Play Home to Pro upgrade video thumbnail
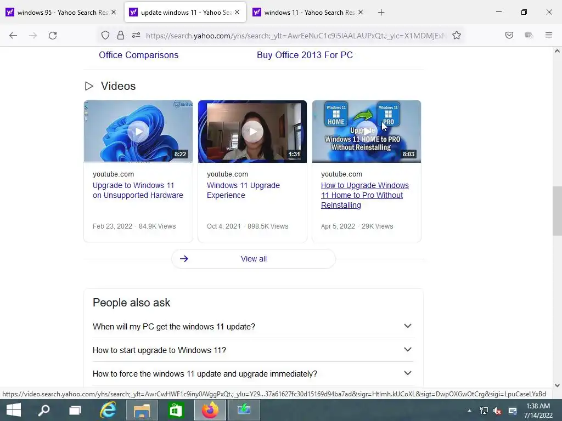 point(367,132)
